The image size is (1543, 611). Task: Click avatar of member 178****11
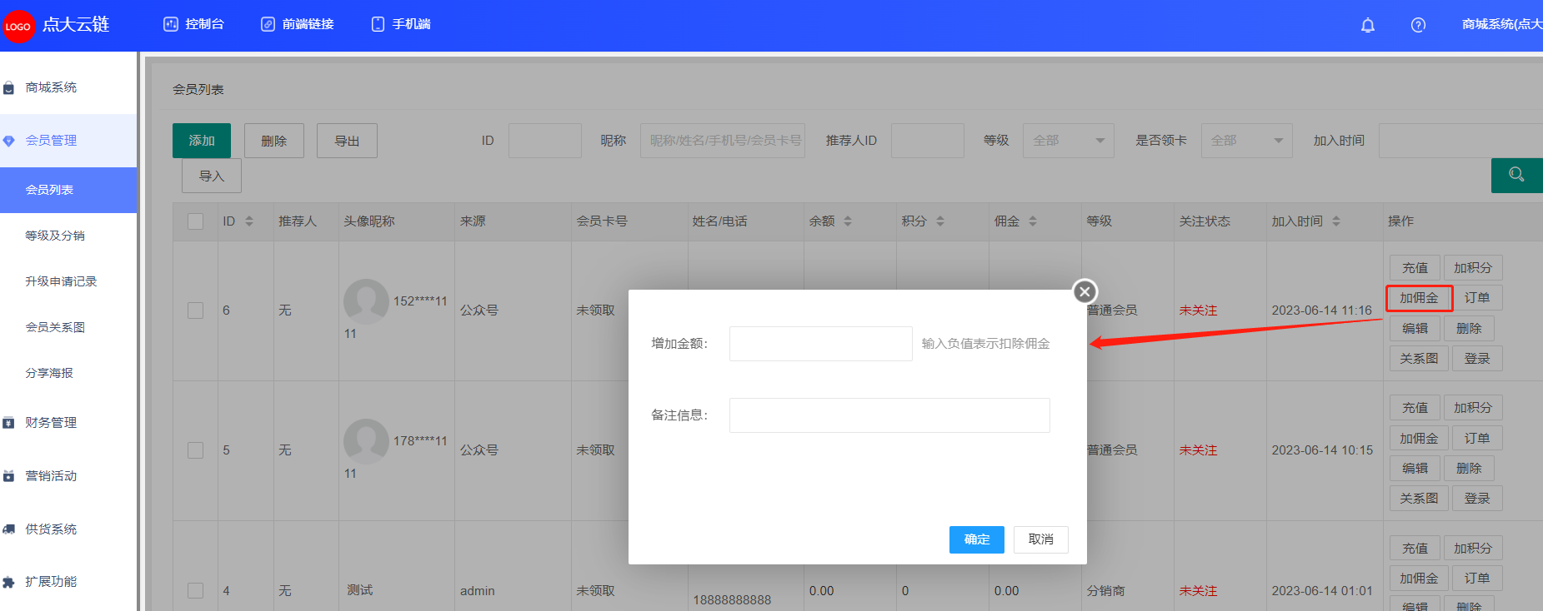tap(366, 441)
